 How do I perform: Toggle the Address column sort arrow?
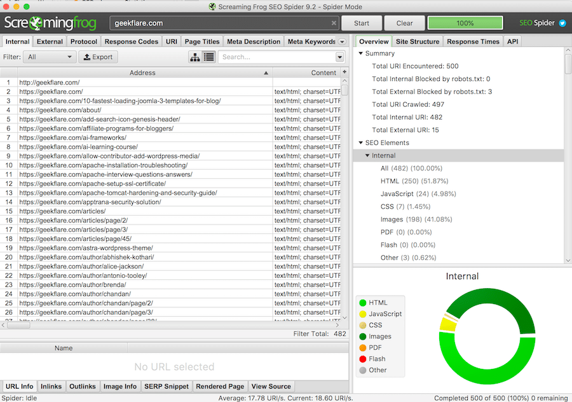click(x=266, y=73)
